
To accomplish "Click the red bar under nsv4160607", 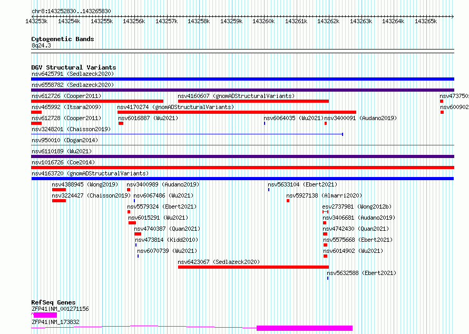I will point(253,101).
